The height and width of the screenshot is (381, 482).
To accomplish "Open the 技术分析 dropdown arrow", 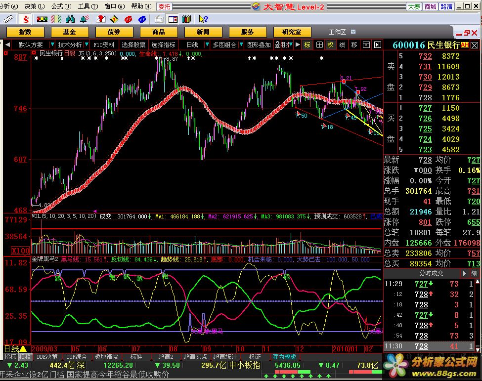I will [x=87, y=45].
